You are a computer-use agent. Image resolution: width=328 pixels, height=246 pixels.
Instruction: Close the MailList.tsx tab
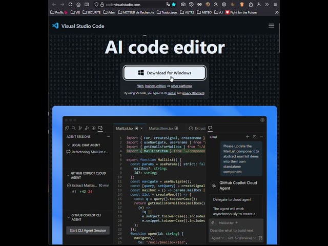coord(141,128)
